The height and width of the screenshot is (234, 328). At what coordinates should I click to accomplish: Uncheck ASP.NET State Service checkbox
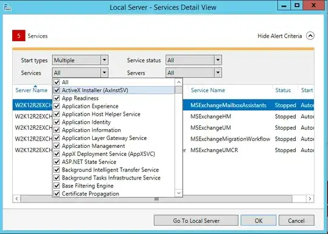coord(56,162)
